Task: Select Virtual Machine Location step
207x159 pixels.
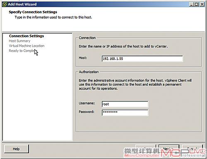Action: pos(26,46)
